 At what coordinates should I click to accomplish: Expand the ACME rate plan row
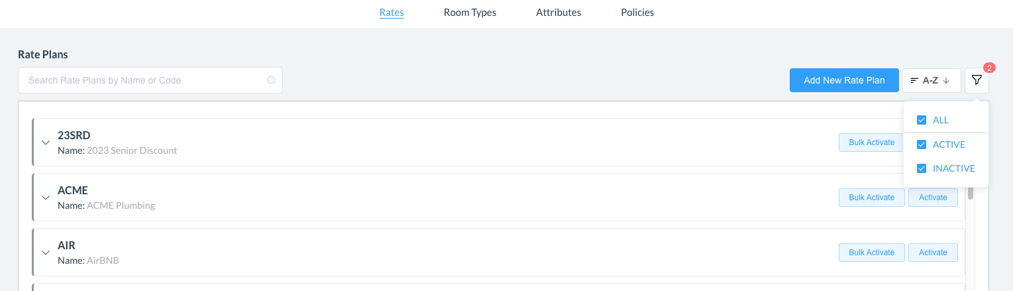coord(46,198)
